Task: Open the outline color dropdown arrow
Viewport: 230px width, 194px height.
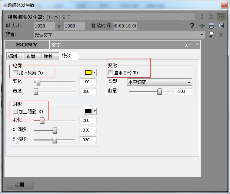Action: coord(95,72)
